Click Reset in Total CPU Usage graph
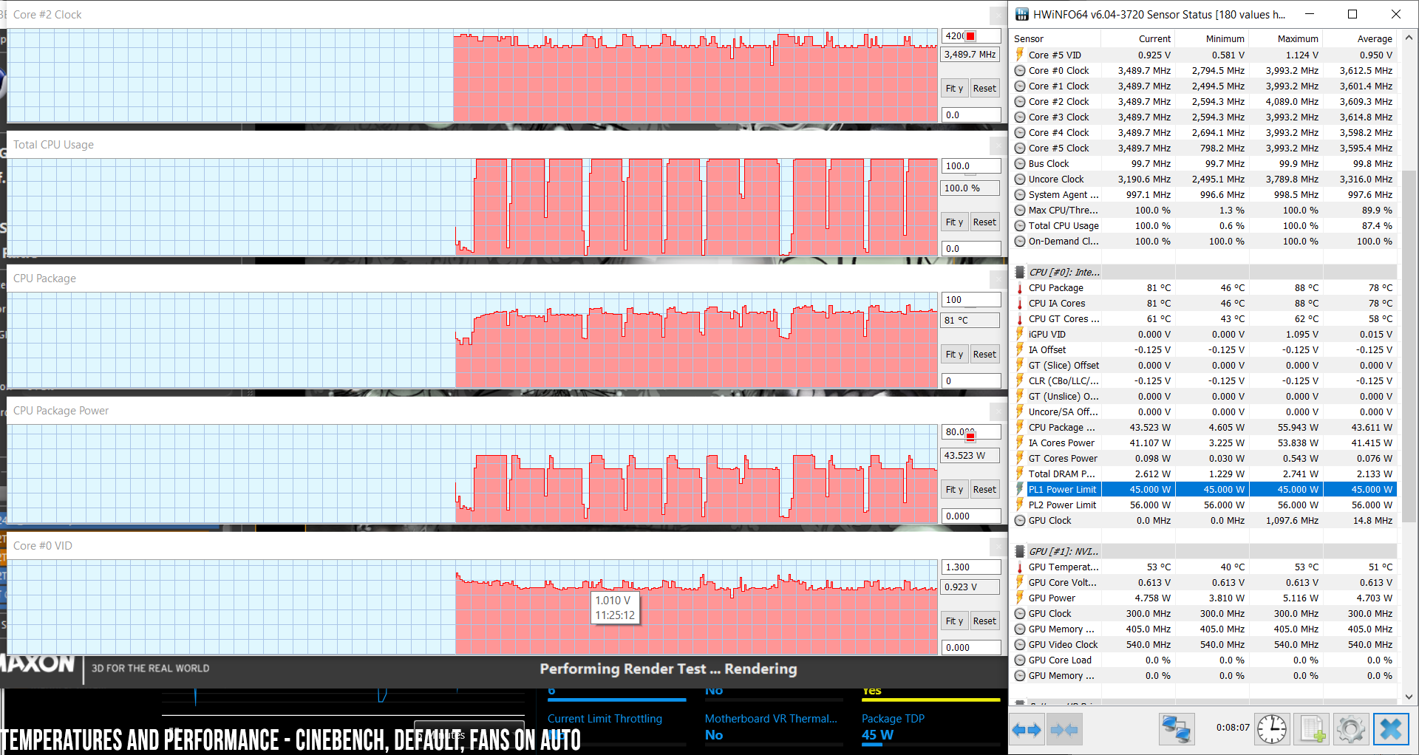Image resolution: width=1419 pixels, height=755 pixels. [x=984, y=222]
